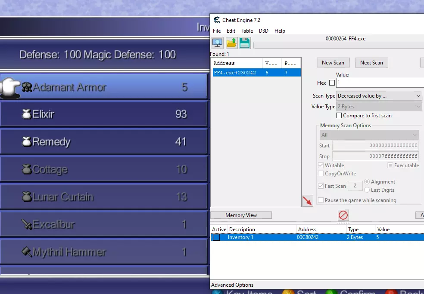Select the Cottage inventory row

tap(104, 169)
